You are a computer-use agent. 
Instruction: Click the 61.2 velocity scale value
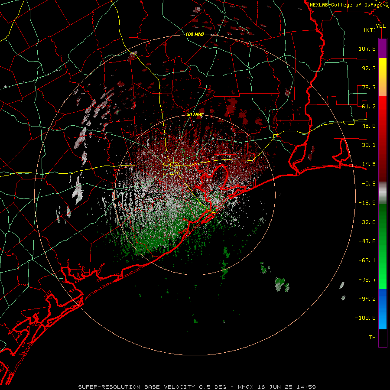pyautogui.click(x=369, y=107)
